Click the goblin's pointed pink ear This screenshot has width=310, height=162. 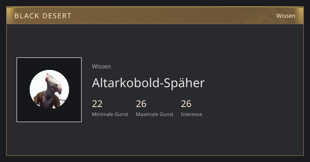tap(48, 77)
